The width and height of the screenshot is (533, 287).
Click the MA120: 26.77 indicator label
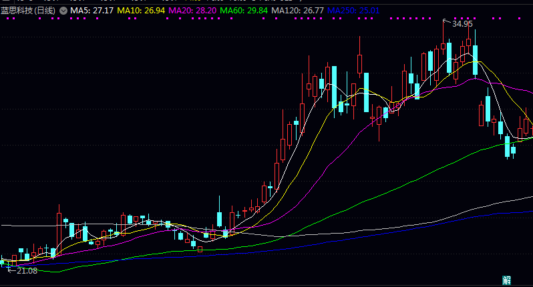[297, 11]
